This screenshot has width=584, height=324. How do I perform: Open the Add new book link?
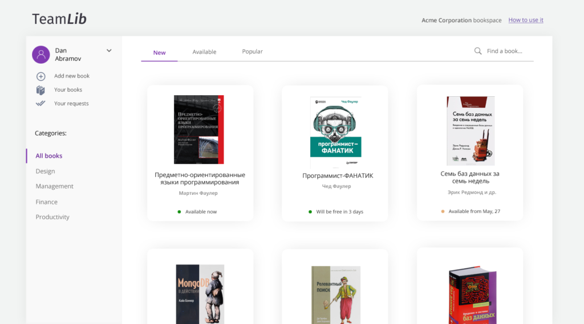coord(72,76)
